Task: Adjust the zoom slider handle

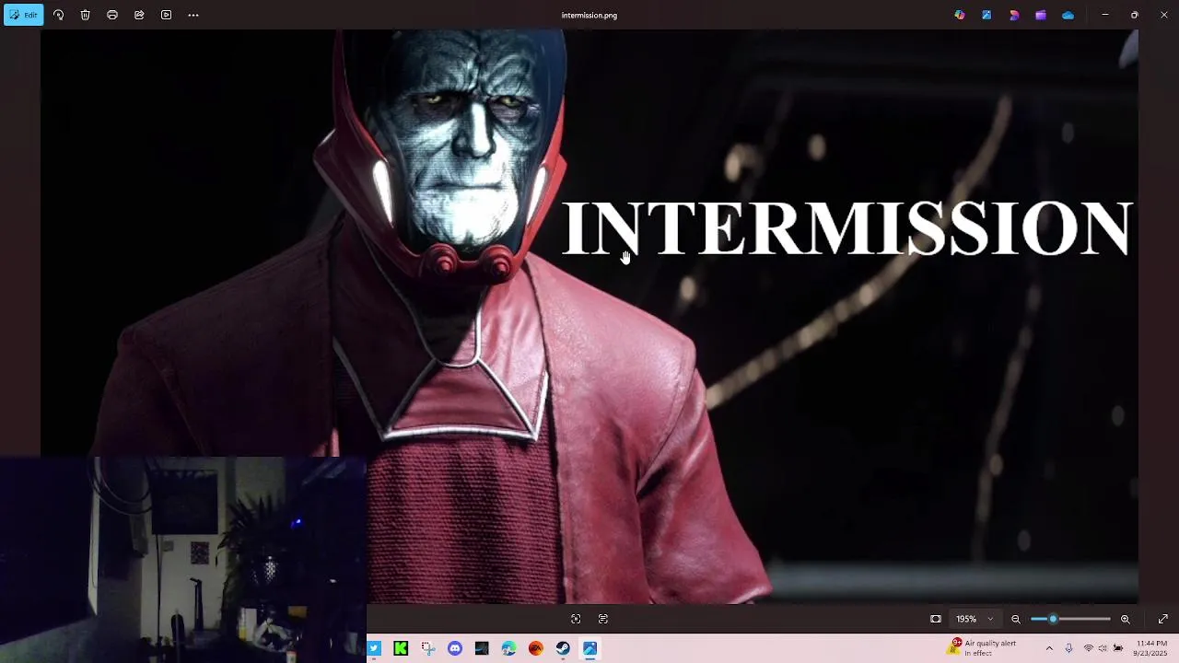Action: pyautogui.click(x=1053, y=619)
